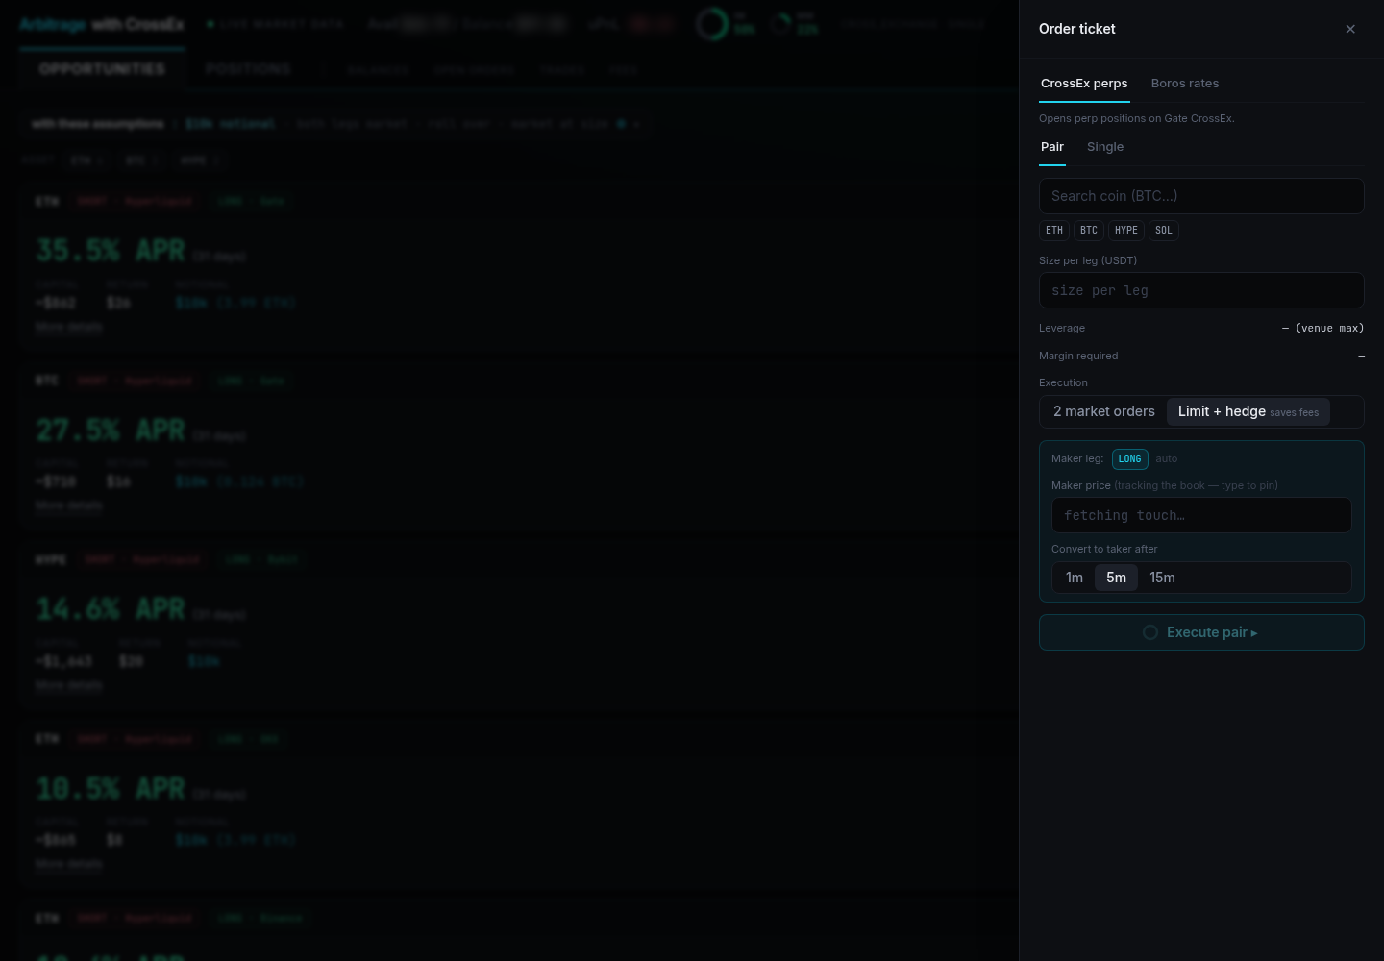Click the 35.5% APR opportunity card
This screenshot has height=961, width=1384.
(519, 265)
